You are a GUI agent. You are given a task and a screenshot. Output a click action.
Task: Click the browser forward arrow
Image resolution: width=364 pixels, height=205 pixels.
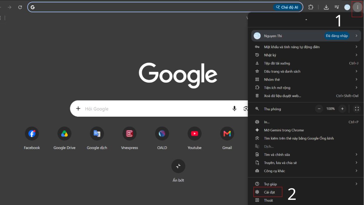click(9, 7)
